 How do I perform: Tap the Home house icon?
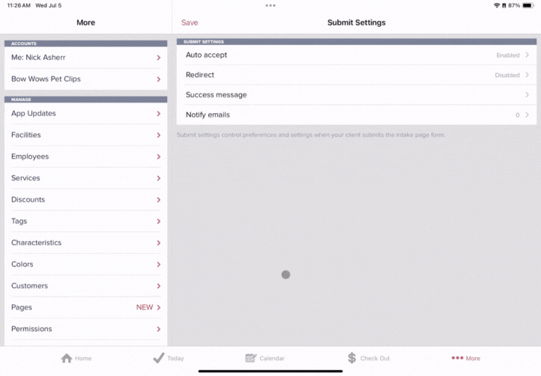pos(67,358)
